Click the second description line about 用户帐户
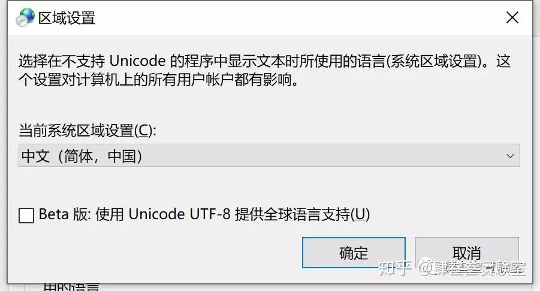 click(x=159, y=80)
